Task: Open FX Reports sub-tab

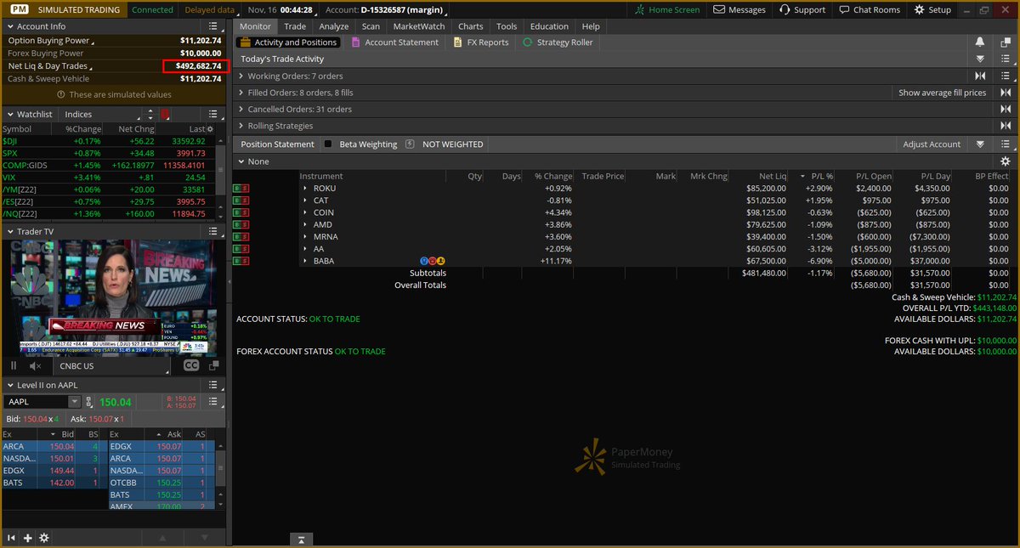Action: pos(481,42)
